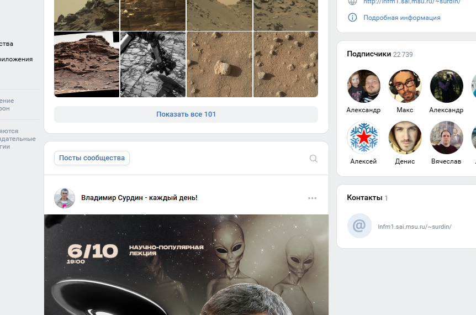
Task: Open Подробная информация link
Action: click(402, 18)
